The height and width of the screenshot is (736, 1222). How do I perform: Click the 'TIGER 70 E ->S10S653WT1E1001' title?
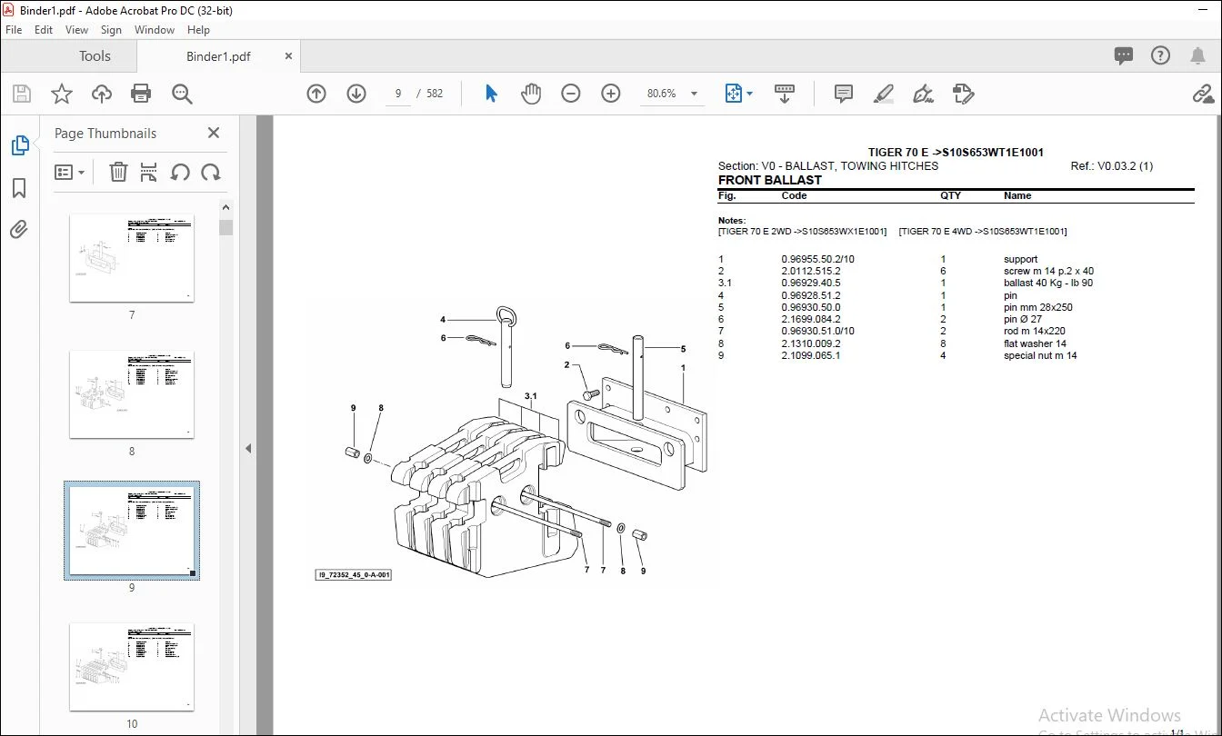(956, 153)
